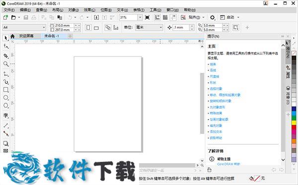Click the Full-screen preview icon beside zoom level
This screenshot has height=185, width=298.
pos(147,17)
